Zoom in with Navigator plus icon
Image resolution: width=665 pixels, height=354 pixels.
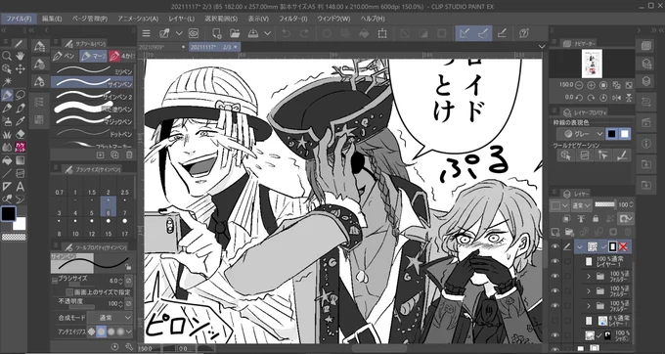click(591, 85)
